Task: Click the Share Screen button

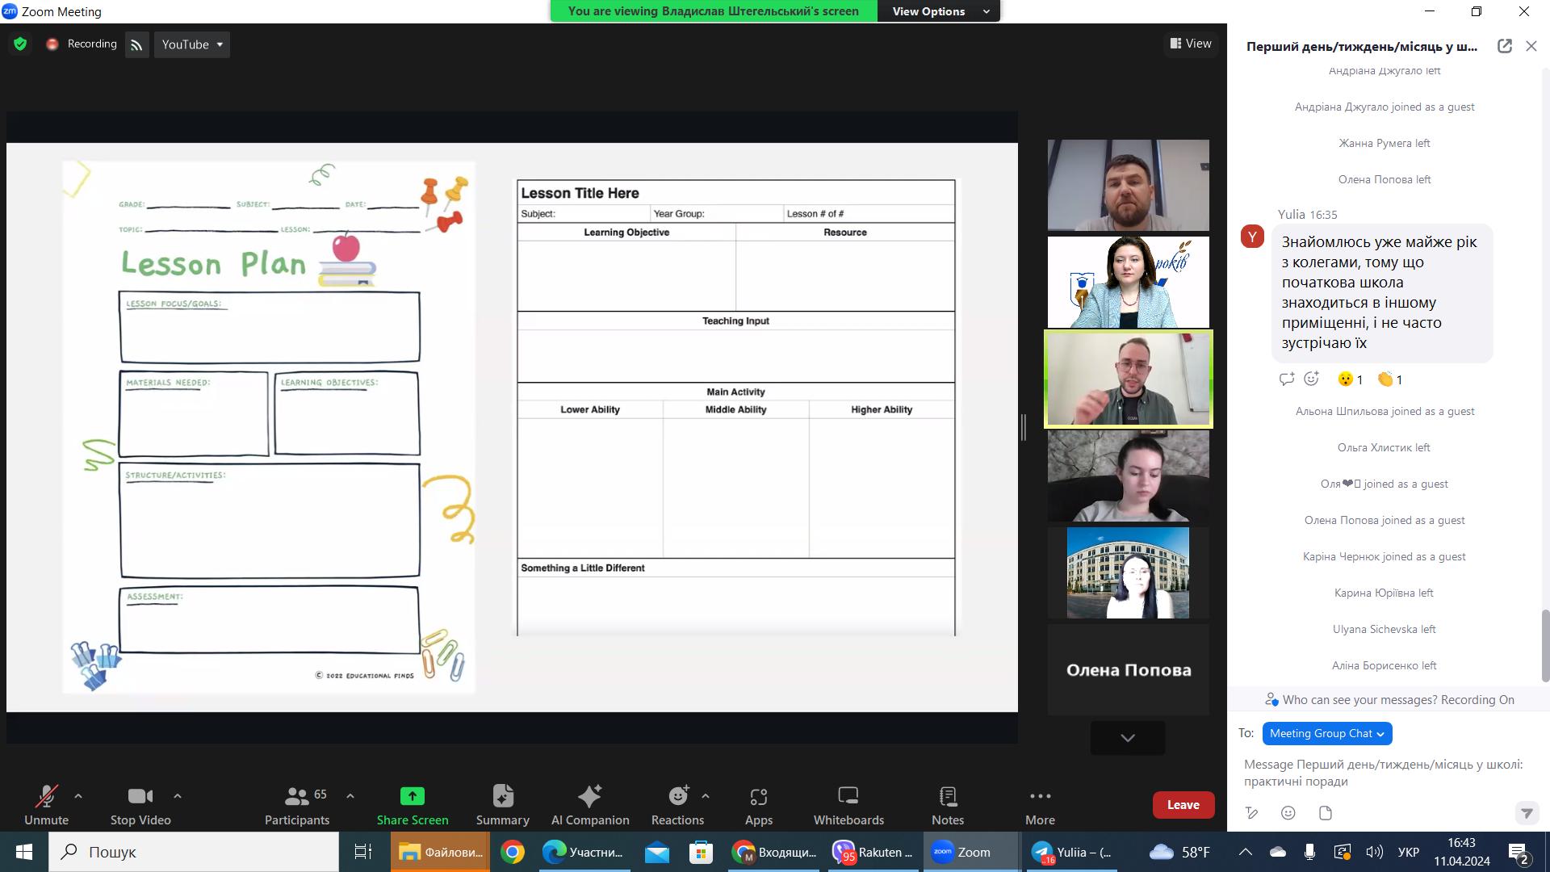Action: (x=412, y=805)
